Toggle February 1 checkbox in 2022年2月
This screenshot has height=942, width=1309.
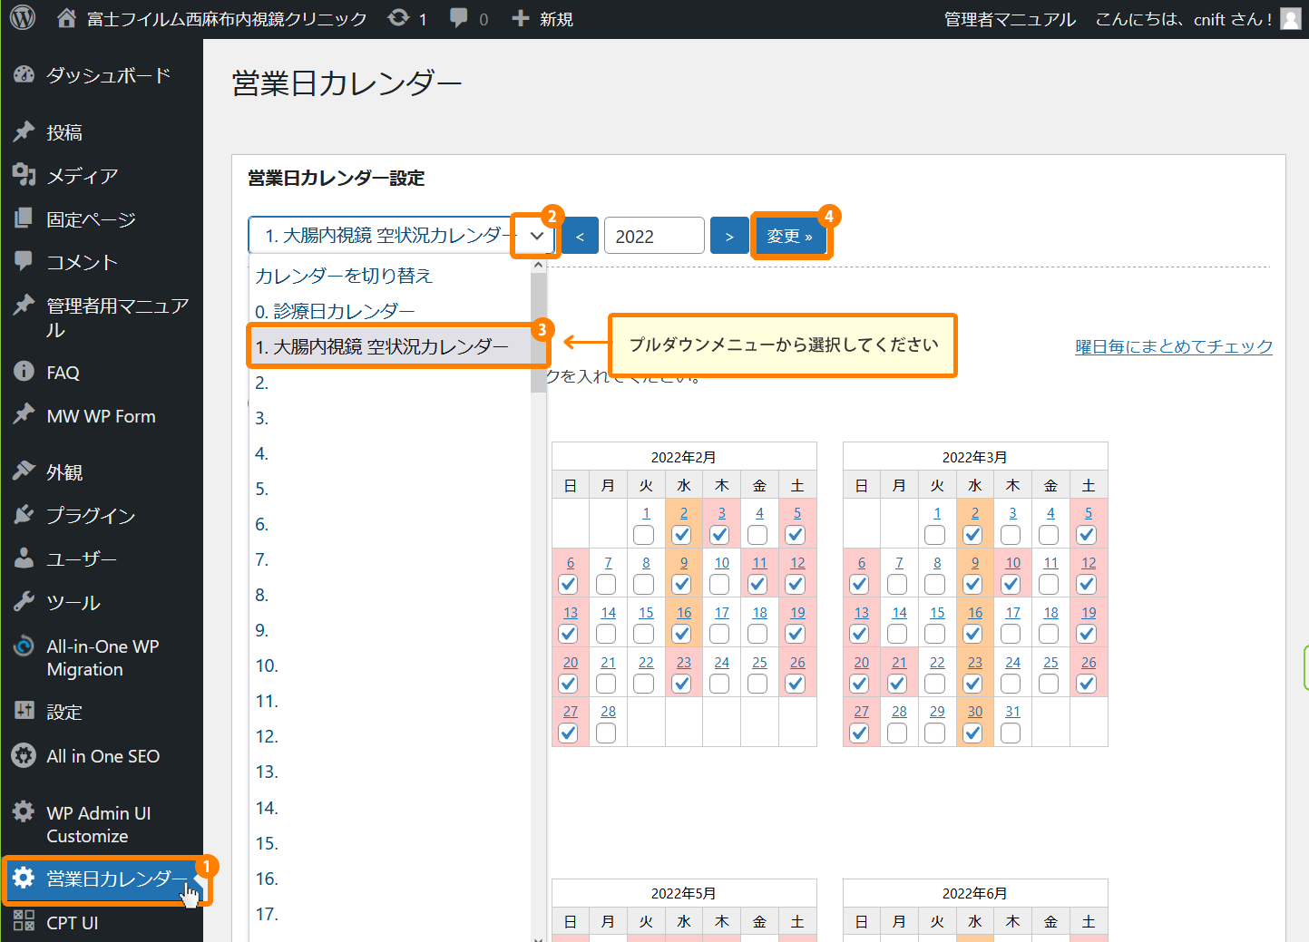[644, 535]
